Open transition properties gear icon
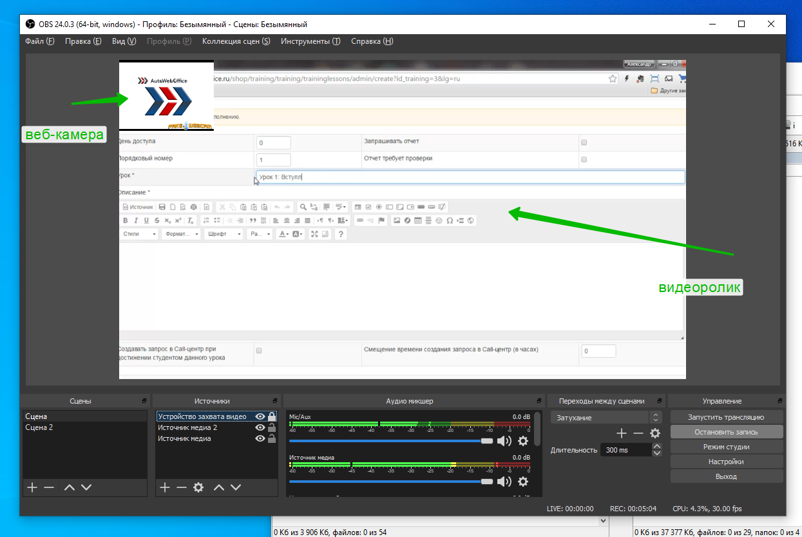 [x=655, y=434]
